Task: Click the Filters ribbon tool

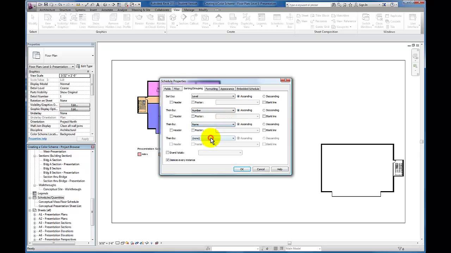Action: click(74, 20)
